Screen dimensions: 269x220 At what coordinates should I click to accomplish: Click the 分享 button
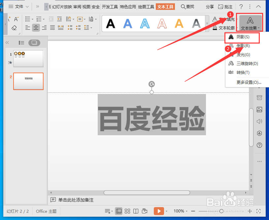coord(210,7)
